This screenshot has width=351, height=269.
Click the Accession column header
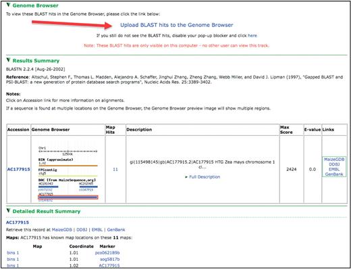tap(18, 130)
